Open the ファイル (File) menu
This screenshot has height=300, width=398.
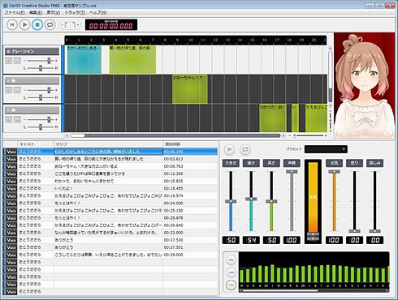pos(15,12)
